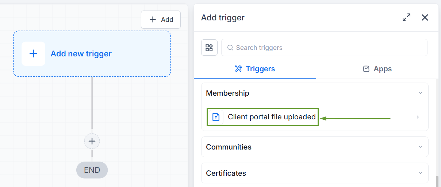Viewport: 441px width, 187px height.
Task: Expand the Certificates section
Action: [315, 173]
